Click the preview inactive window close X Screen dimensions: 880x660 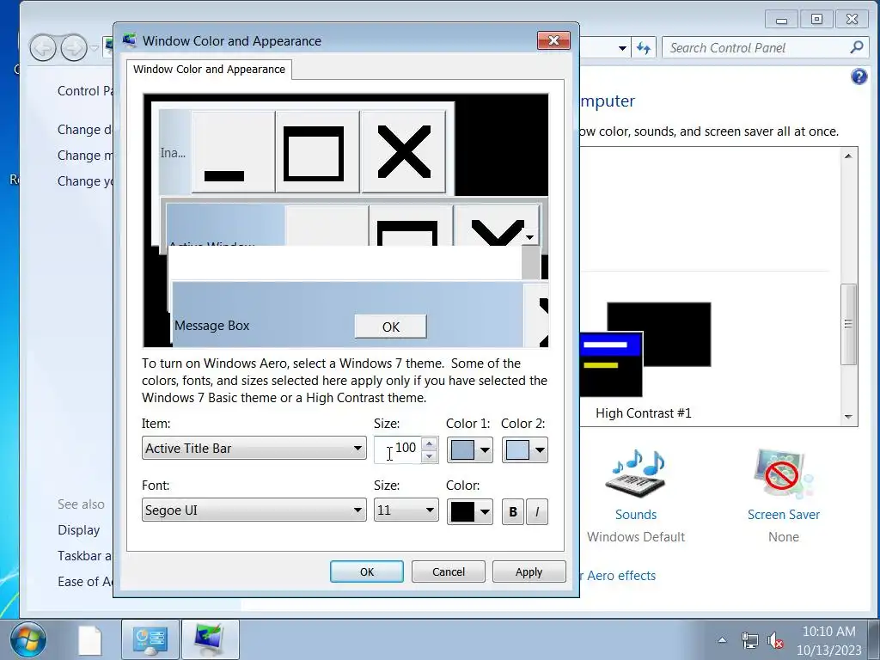(404, 151)
